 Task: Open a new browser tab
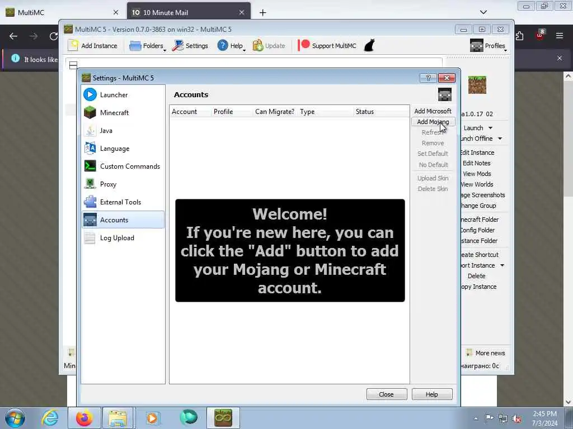point(263,13)
